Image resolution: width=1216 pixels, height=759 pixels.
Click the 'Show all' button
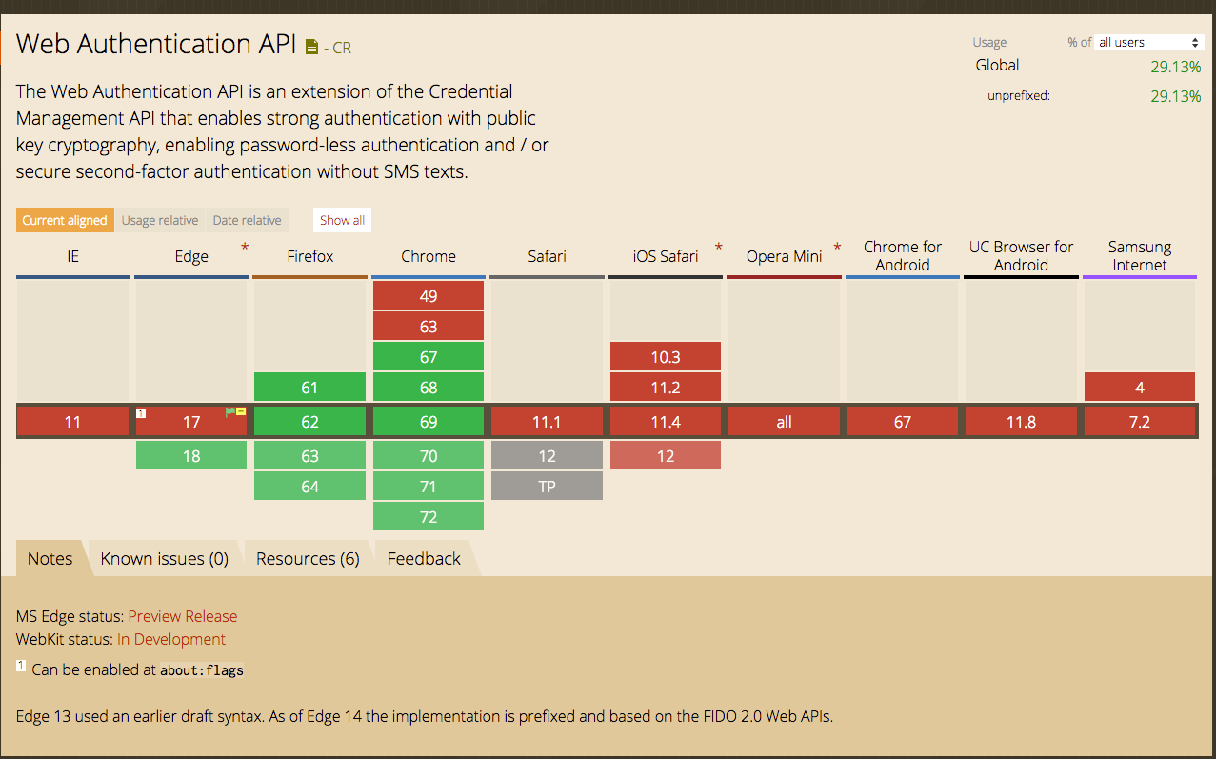342,220
